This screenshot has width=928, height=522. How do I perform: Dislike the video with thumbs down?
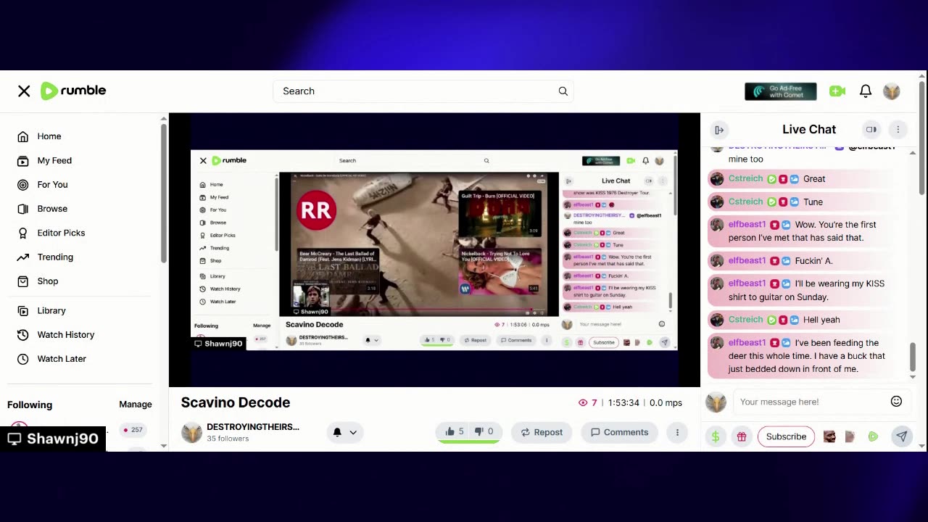(484, 431)
